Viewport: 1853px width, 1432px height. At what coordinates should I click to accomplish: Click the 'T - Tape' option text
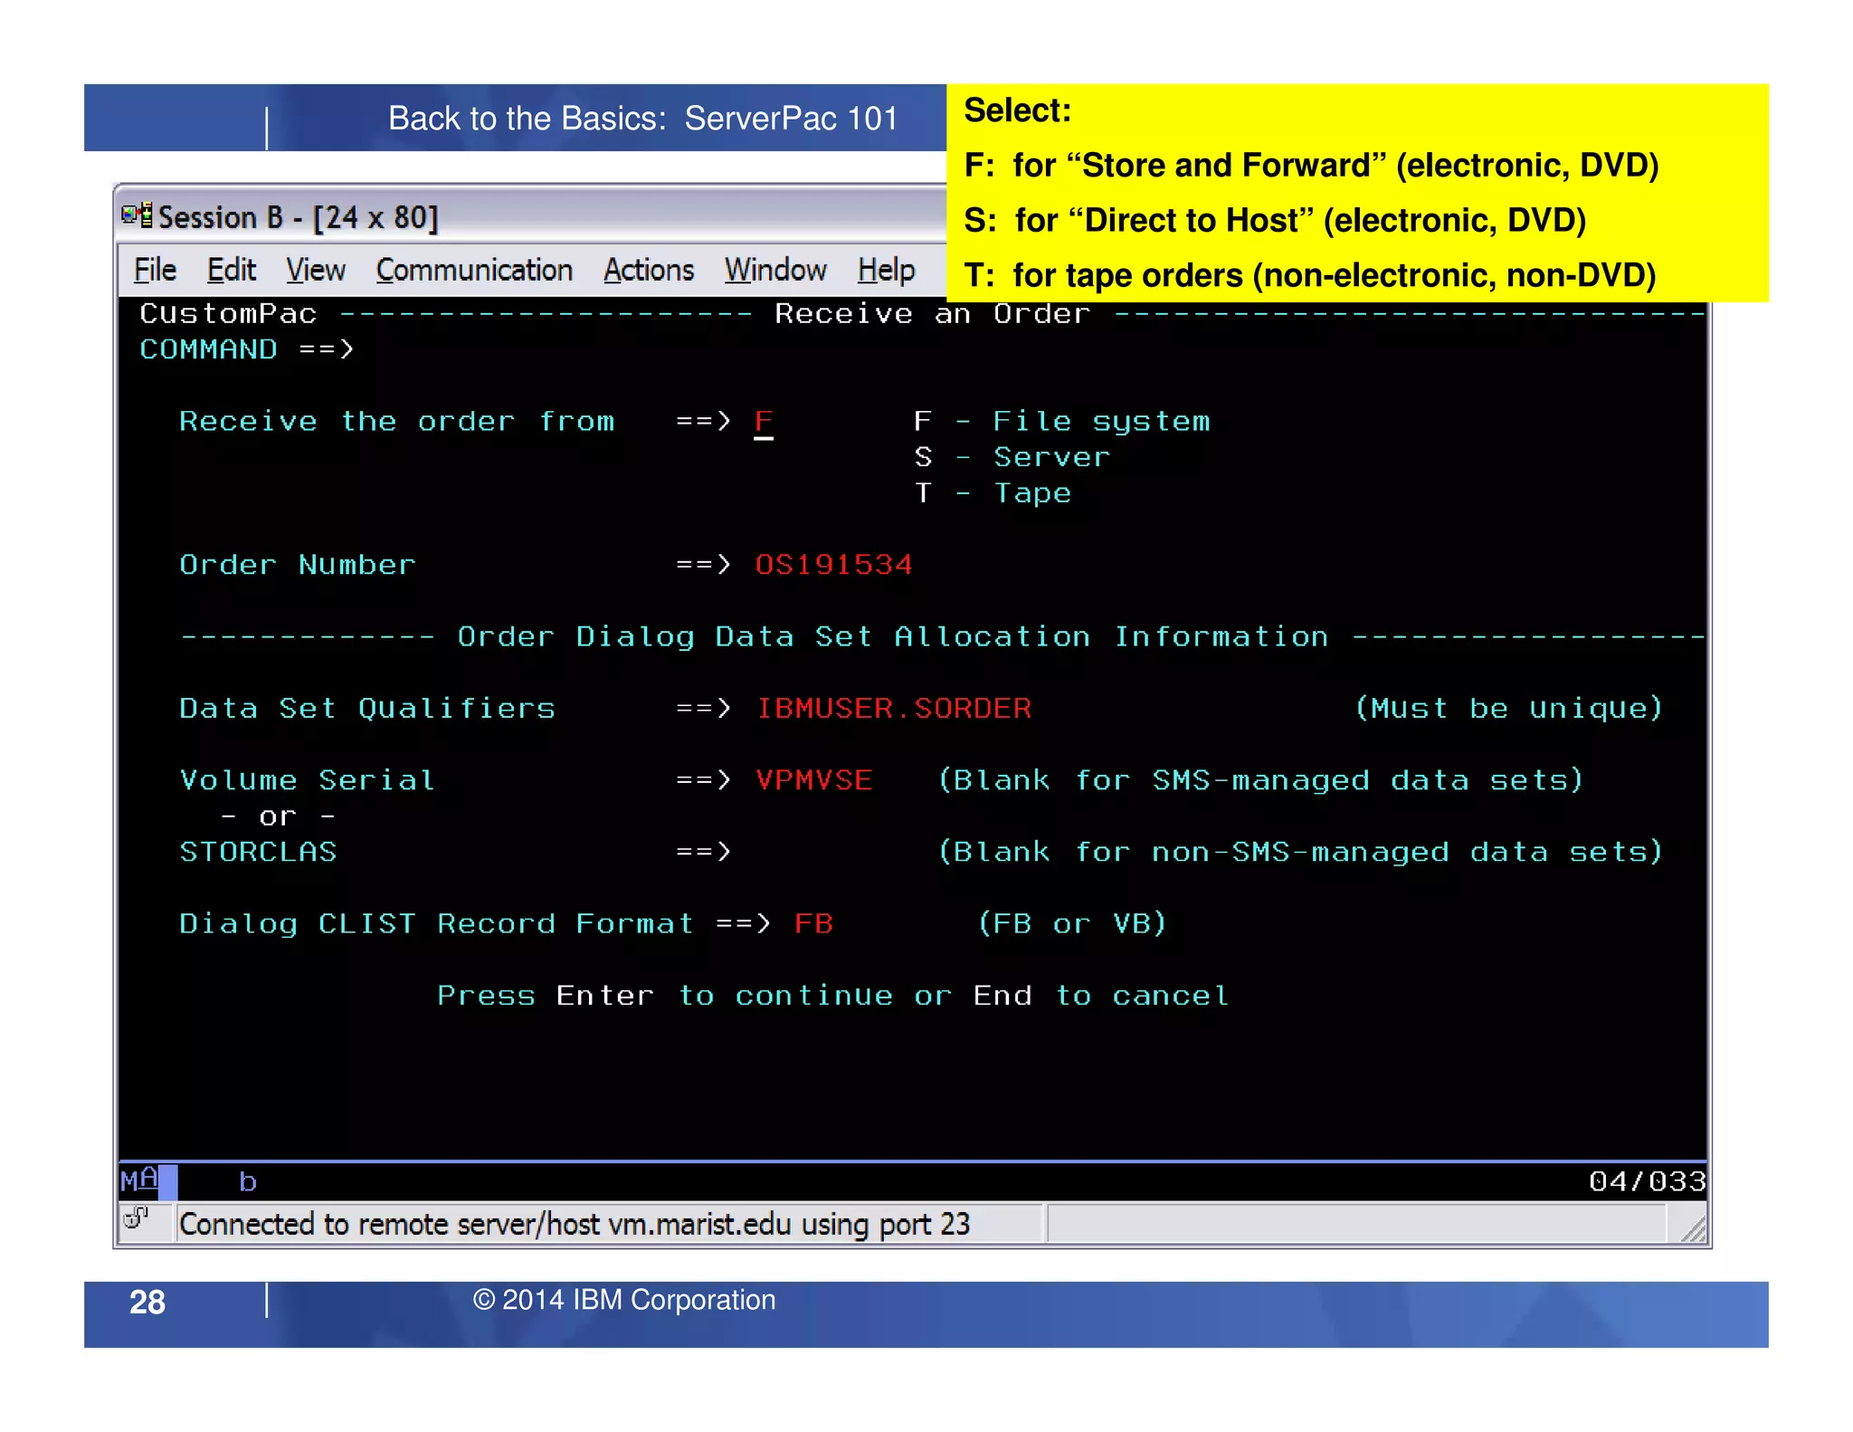(x=992, y=492)
